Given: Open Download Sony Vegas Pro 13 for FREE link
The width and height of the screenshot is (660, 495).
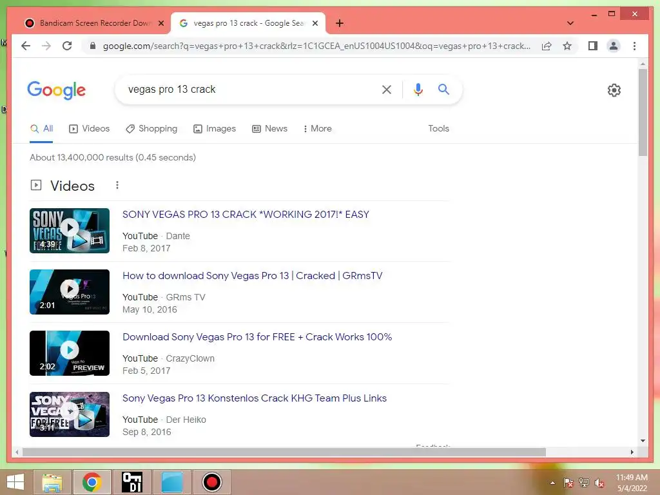Looking at the screenshot, I should (257, 336).
